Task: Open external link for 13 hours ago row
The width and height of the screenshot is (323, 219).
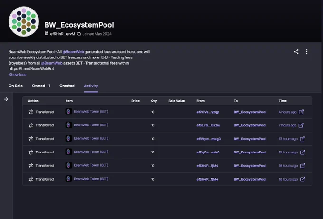Action: click(303, 139)
